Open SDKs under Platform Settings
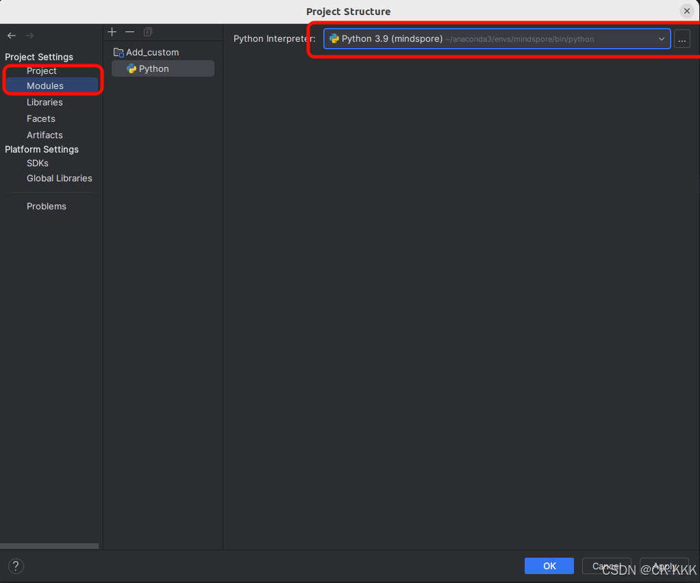 38,164
